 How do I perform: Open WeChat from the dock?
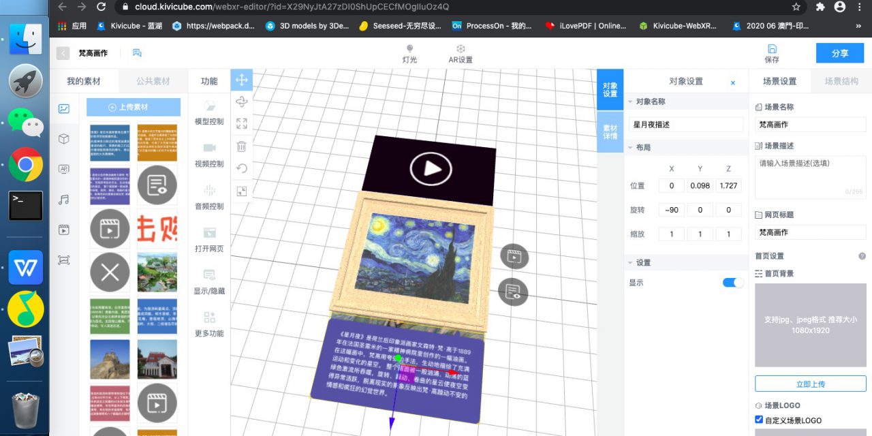[x=25, y=122]
